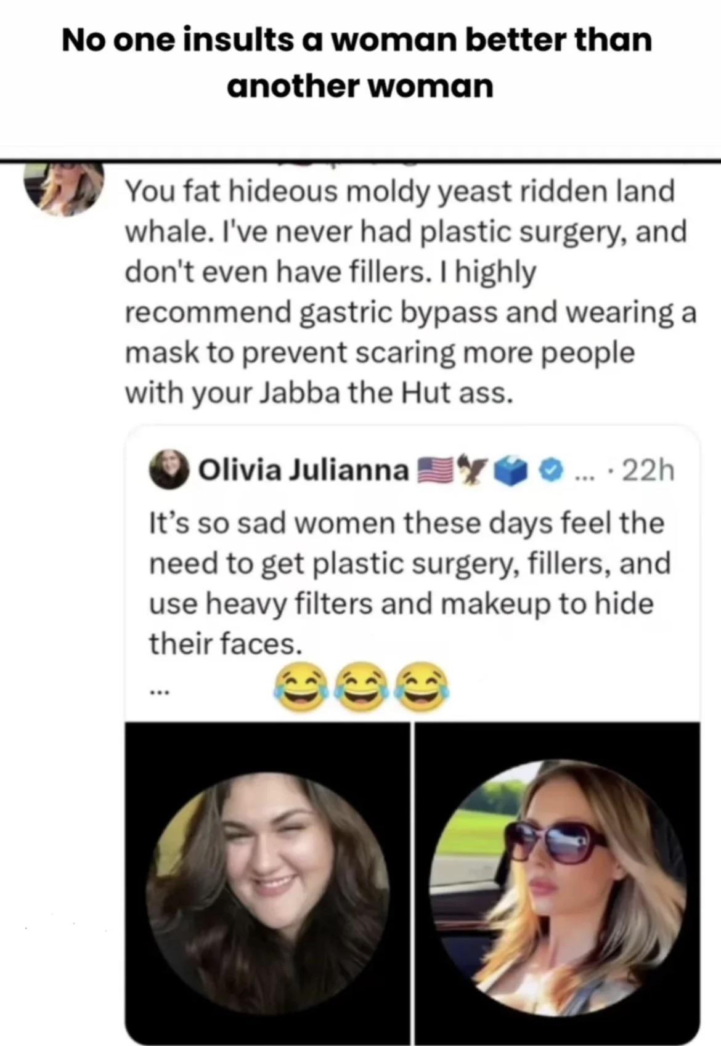This screenshot has width=721, height=1046.
Task: Click the blue ballot box emoji
Action: [x=510, y=471]
